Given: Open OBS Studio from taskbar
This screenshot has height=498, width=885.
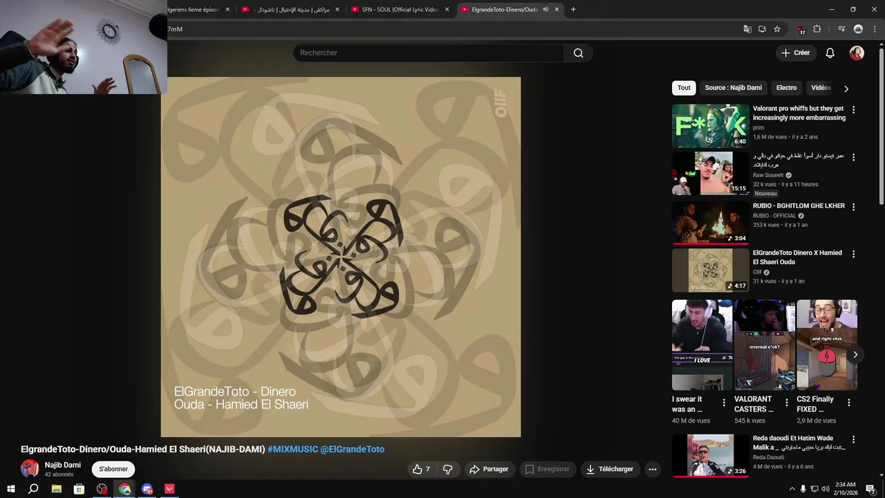Looking at the screenshot, I should [x=102, y=489].
